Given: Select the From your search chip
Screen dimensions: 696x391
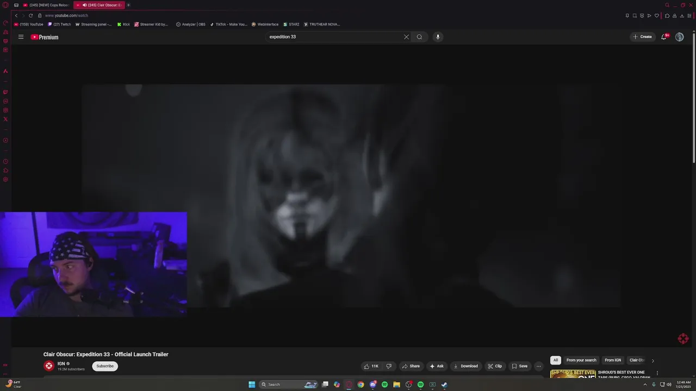Looking at the screenshot, I should coord(581,360).
